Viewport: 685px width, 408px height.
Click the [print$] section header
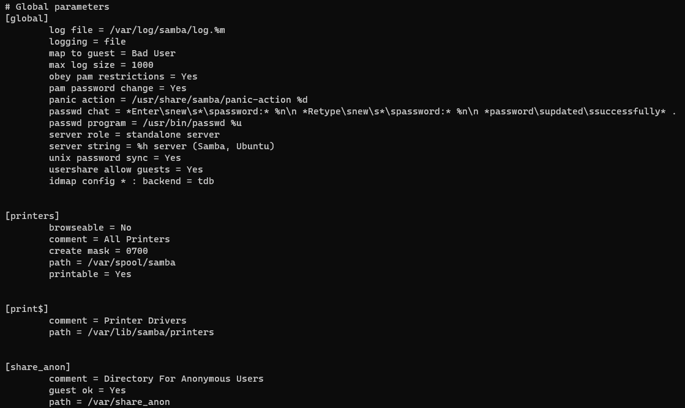pos(26,309)
